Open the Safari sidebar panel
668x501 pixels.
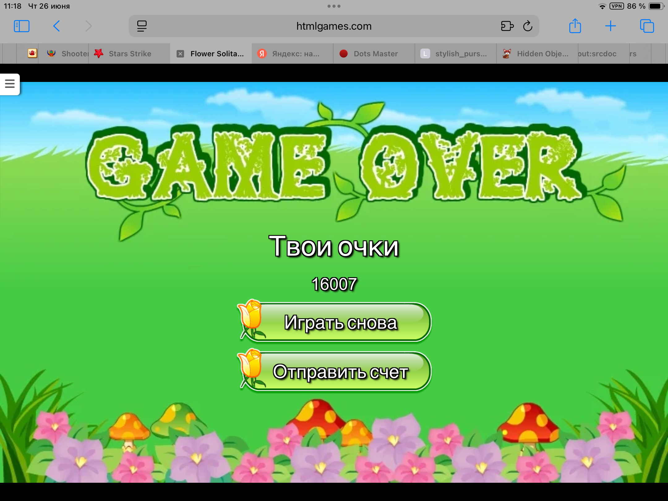click(x=22, y=26)
